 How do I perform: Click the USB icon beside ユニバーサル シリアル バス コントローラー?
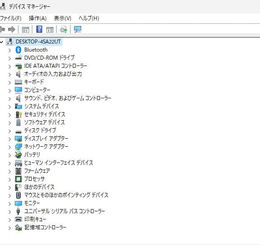point(18,211)
